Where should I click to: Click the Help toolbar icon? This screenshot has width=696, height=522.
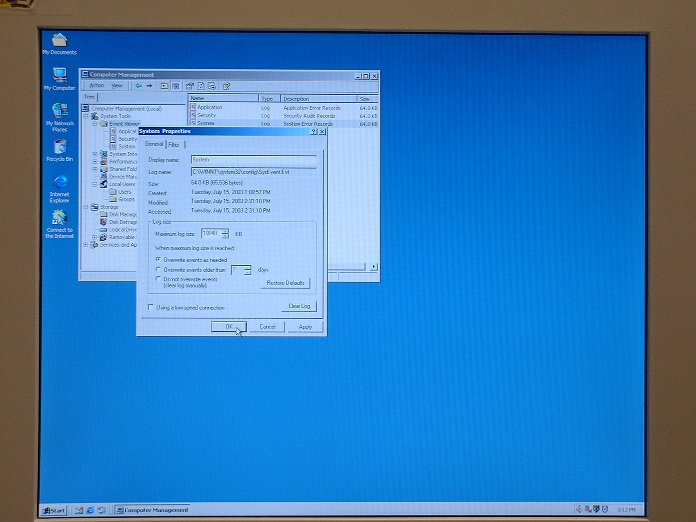226,86
